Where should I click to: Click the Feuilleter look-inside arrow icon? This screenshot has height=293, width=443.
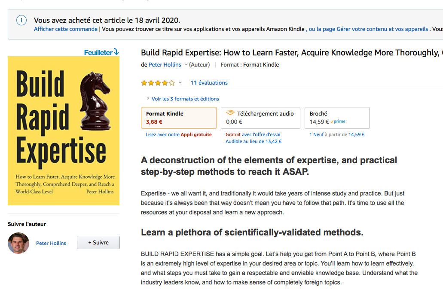pyautogui.click(x=116, y=52)
